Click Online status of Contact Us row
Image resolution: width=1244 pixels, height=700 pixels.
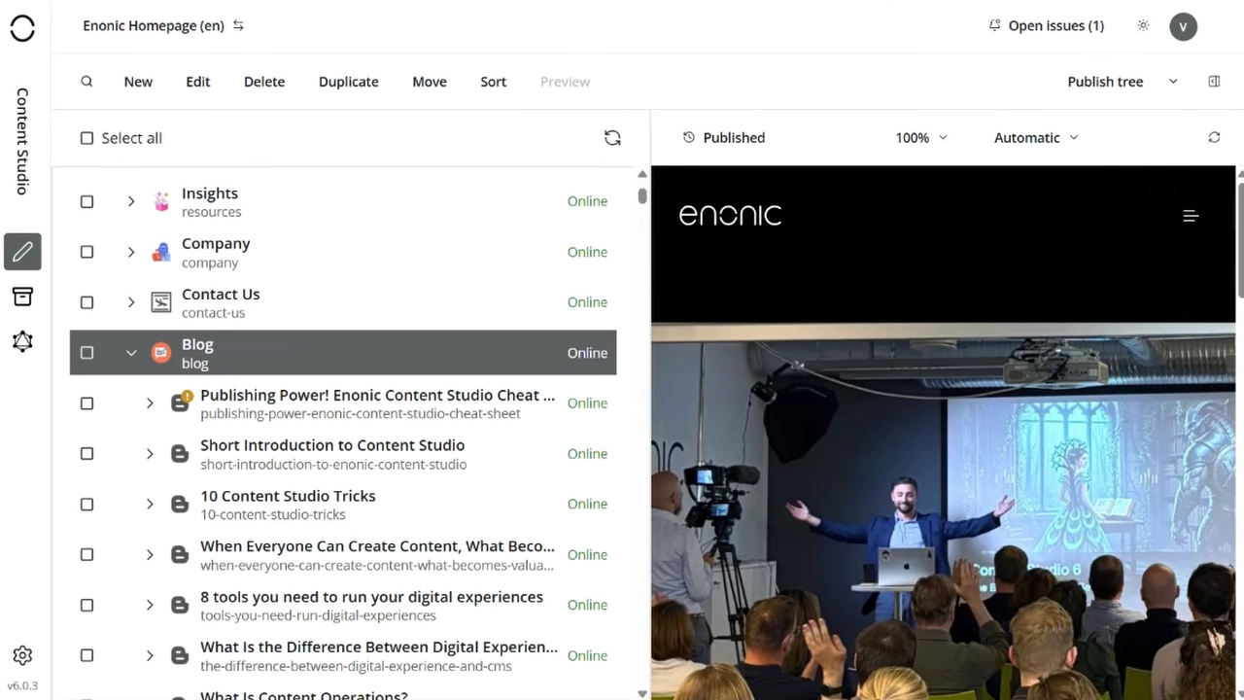tap(587, 302)
